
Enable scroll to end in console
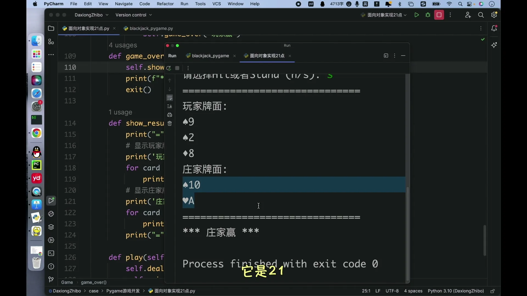[170, 106]
